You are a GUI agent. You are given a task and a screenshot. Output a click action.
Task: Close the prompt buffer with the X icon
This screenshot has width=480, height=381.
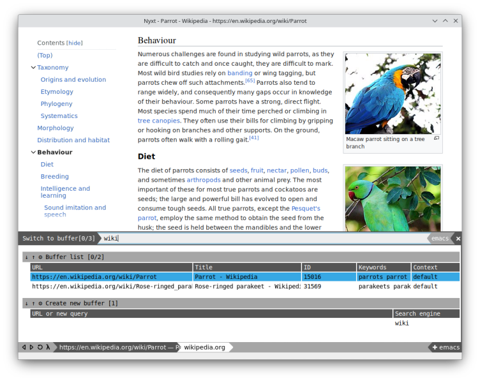[458, 239]
